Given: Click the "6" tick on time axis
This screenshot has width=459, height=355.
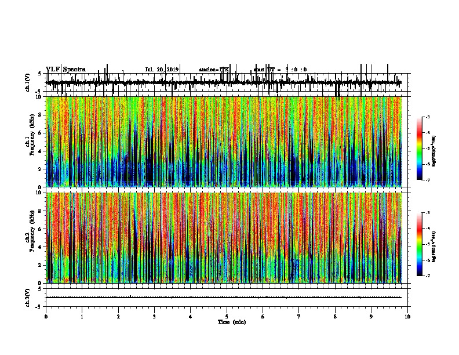Looking at the screenshot, I should coord(263,317).
